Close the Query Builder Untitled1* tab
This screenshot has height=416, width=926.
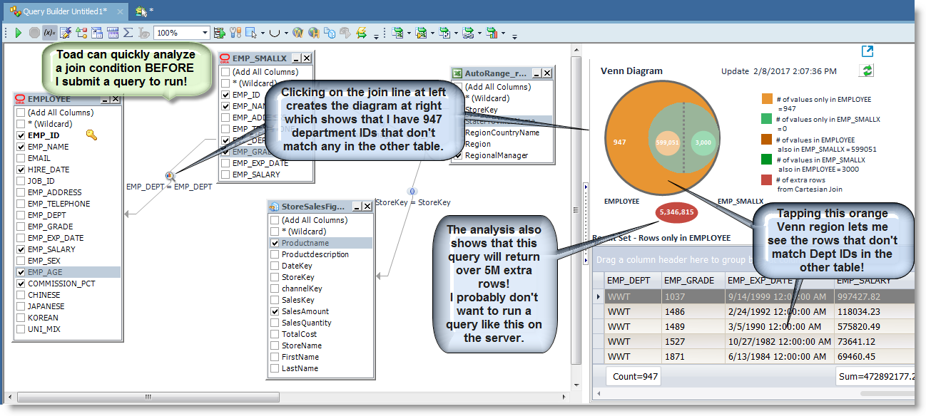coord(121,12)
